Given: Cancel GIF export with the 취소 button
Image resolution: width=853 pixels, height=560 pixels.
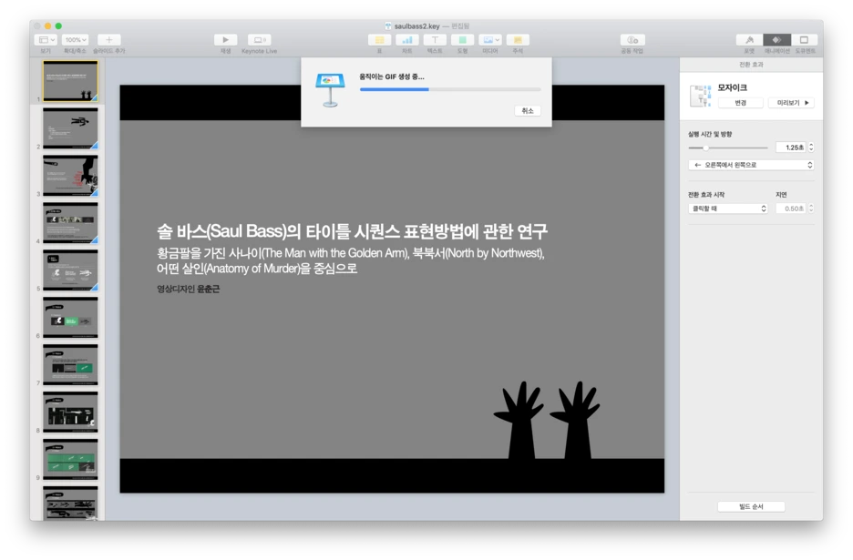Looking at the screenshot, I should (527, 109).
